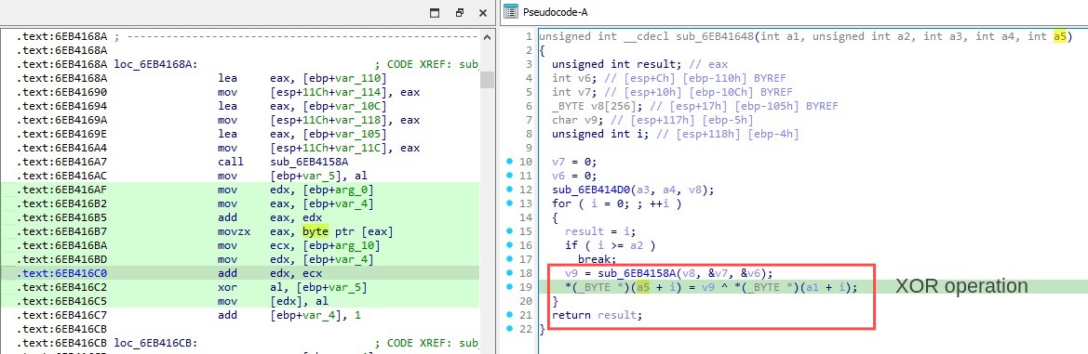Close the disassembly view panel
The image size is (1088, 354).
pos(483,12)
